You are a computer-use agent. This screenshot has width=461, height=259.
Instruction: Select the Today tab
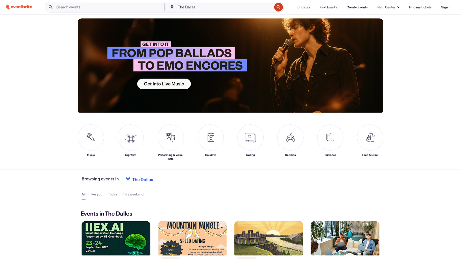click(113, 194)
